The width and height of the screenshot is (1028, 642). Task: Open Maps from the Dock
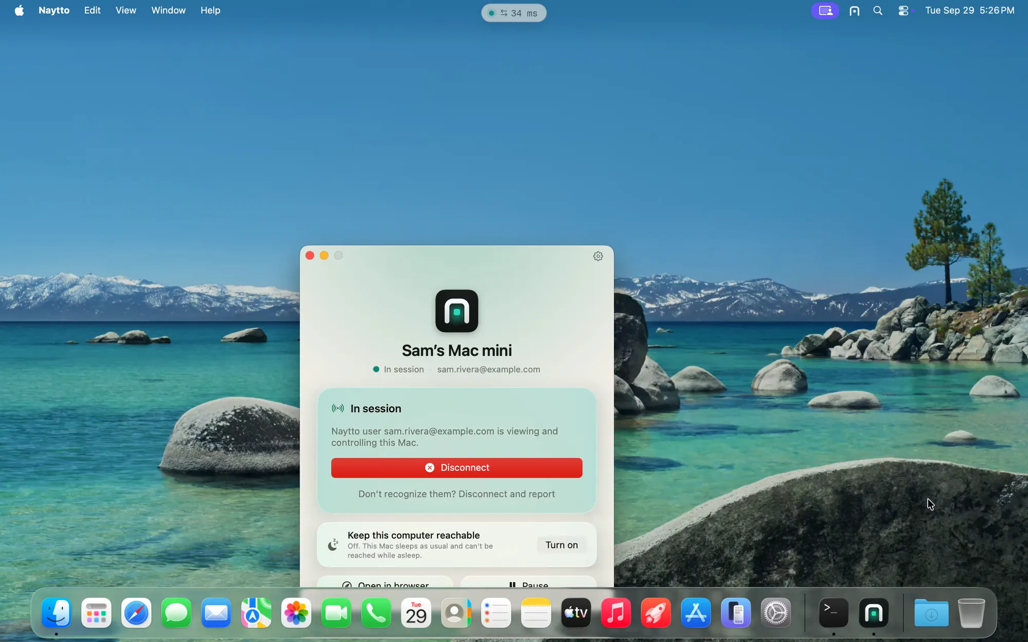256,613
